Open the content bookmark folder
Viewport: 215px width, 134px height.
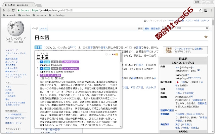25,15
